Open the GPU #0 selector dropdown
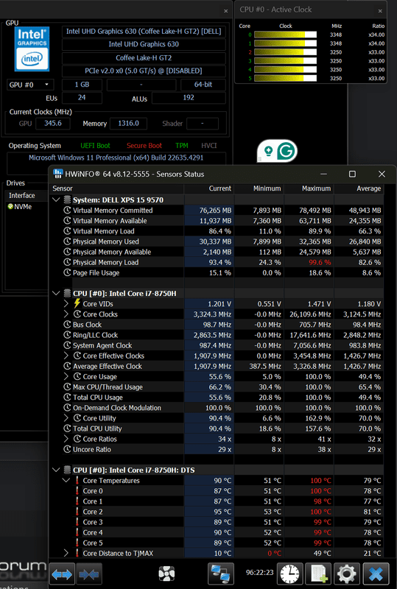Image resolution: width=397 pixels, height=589 pixels. pyautogui.click(x=30, y=85)
